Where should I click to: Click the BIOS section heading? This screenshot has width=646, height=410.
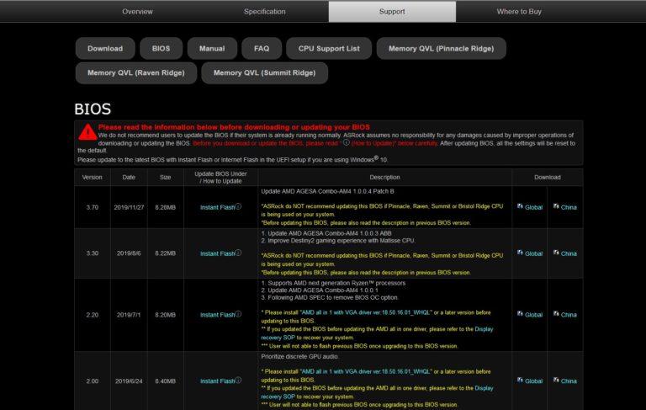[93, 109]
